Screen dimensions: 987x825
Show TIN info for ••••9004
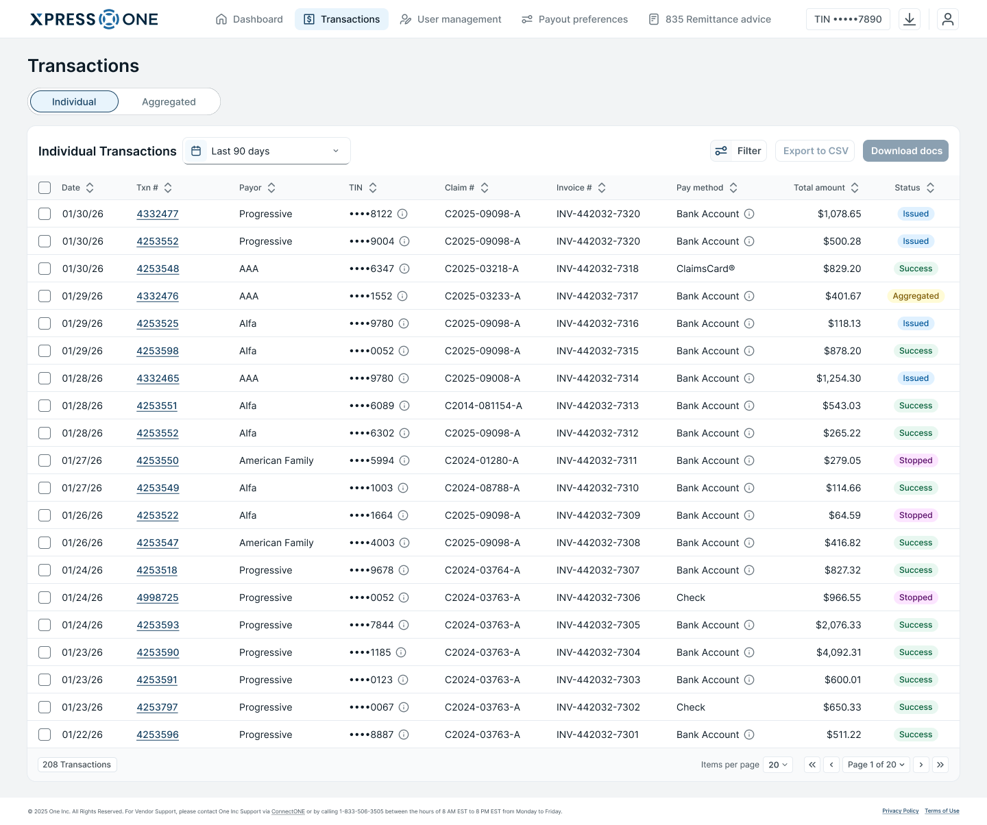404,241
